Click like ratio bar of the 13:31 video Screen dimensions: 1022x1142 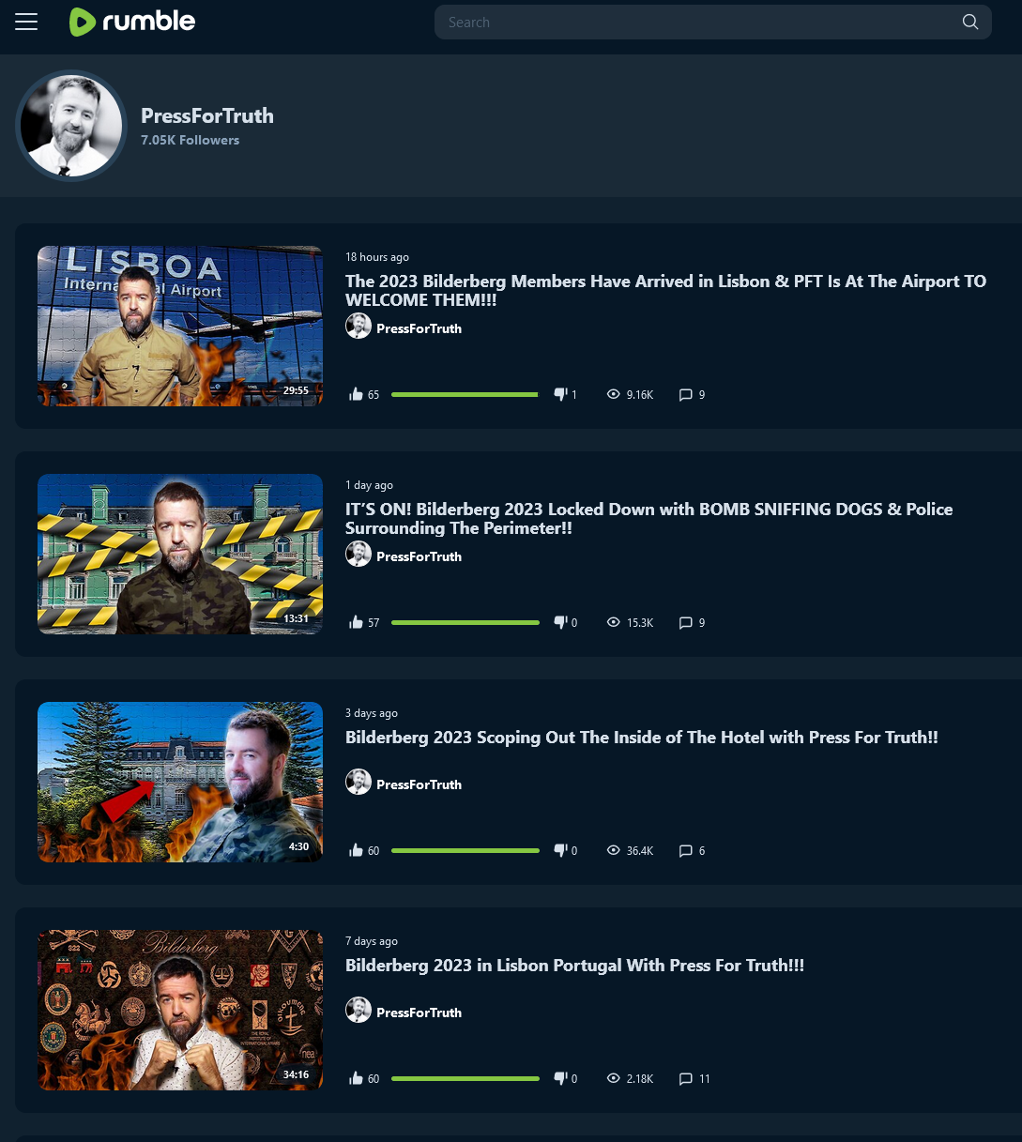click(x=465, y=623)
